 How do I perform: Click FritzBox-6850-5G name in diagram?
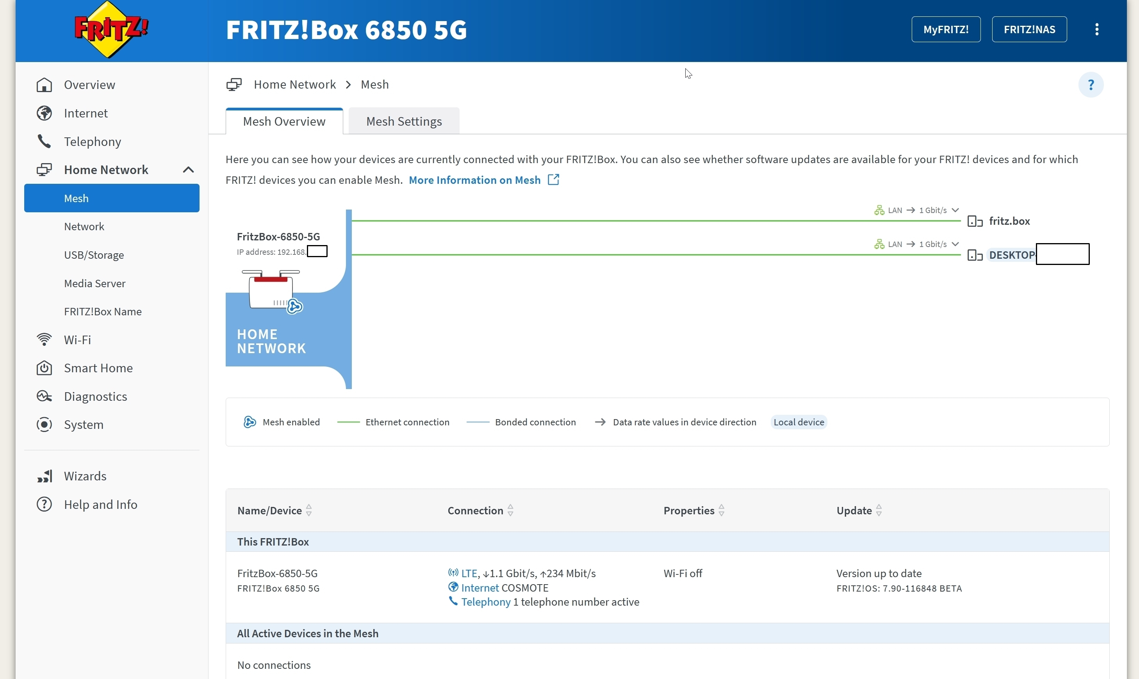pos(278,236)
